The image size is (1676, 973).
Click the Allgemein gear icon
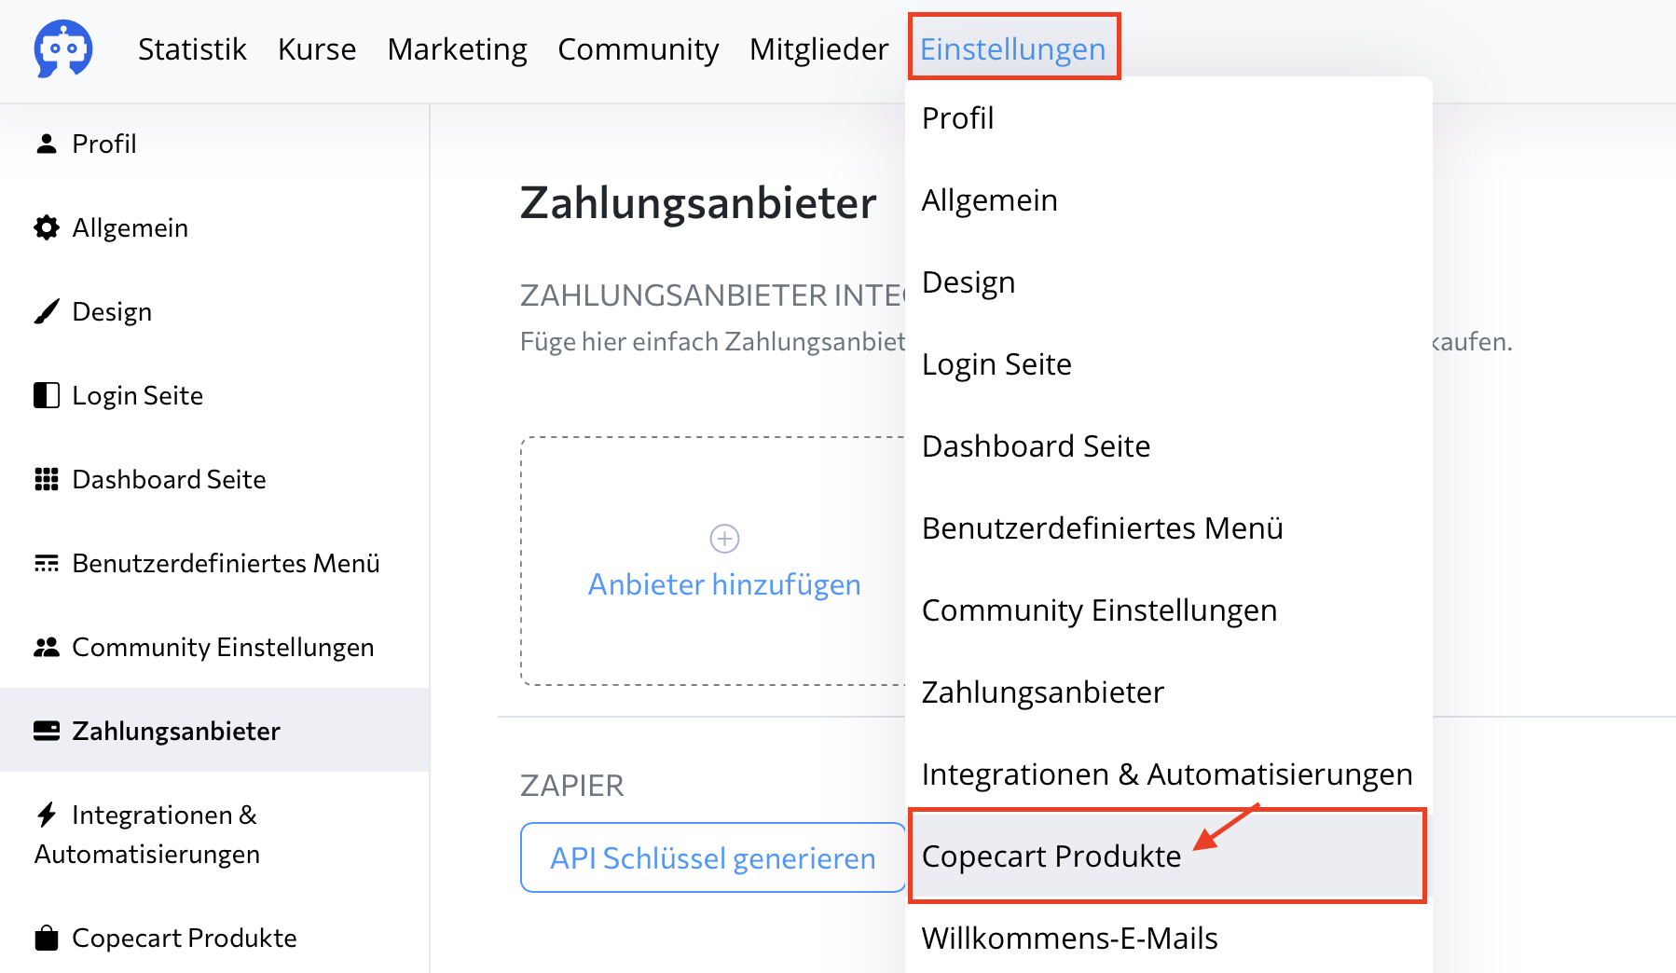tap(47, 227)
